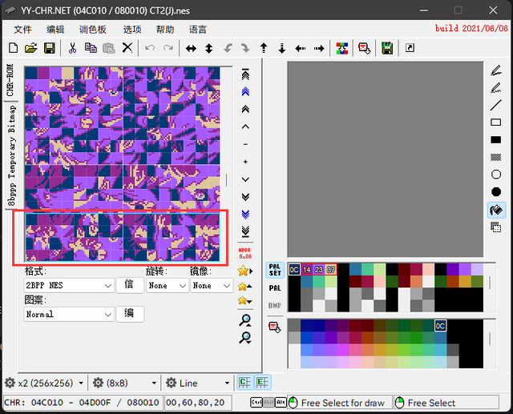
Task: Open the 文件 menu
Action: 22,30
